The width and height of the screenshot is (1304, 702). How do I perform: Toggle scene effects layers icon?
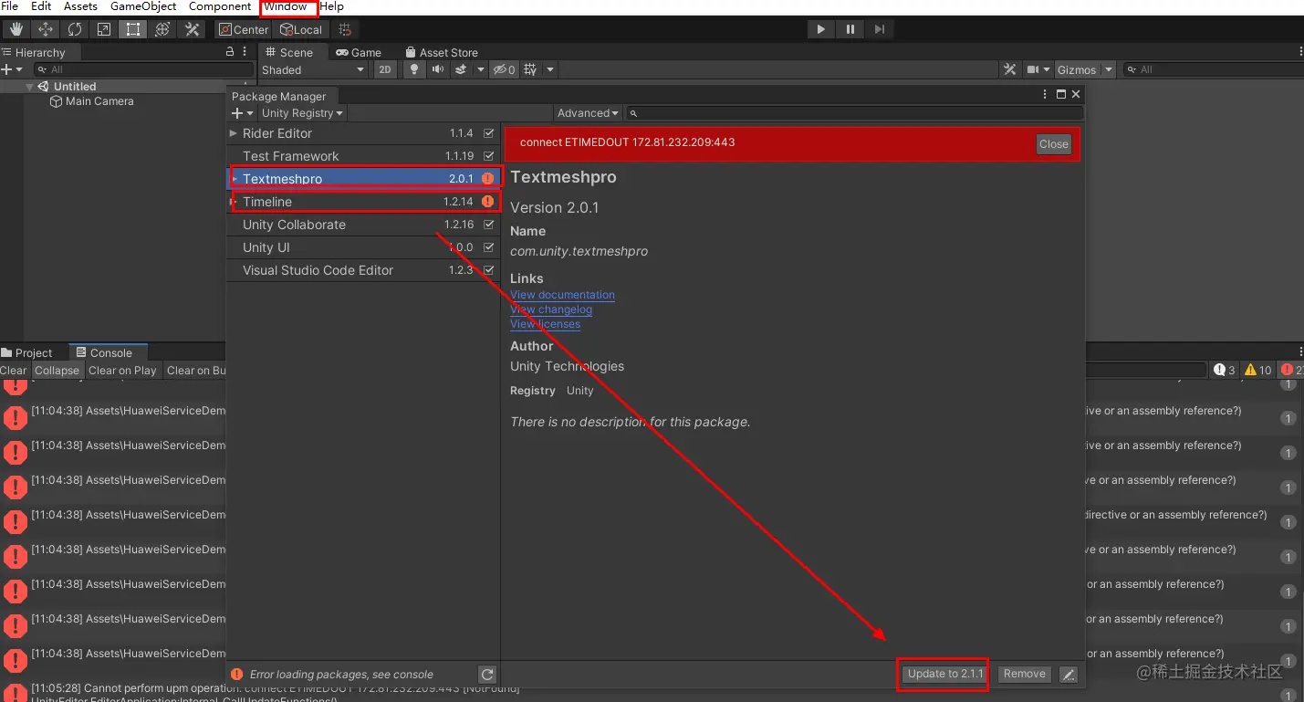tap(461, 69)
